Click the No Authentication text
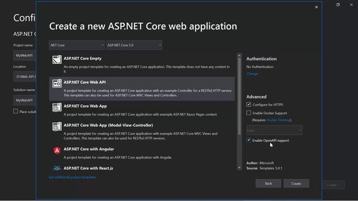The image size is (358, 201). [260, 67]
